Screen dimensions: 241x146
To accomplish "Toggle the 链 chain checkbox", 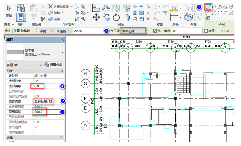I will point(155,31).
